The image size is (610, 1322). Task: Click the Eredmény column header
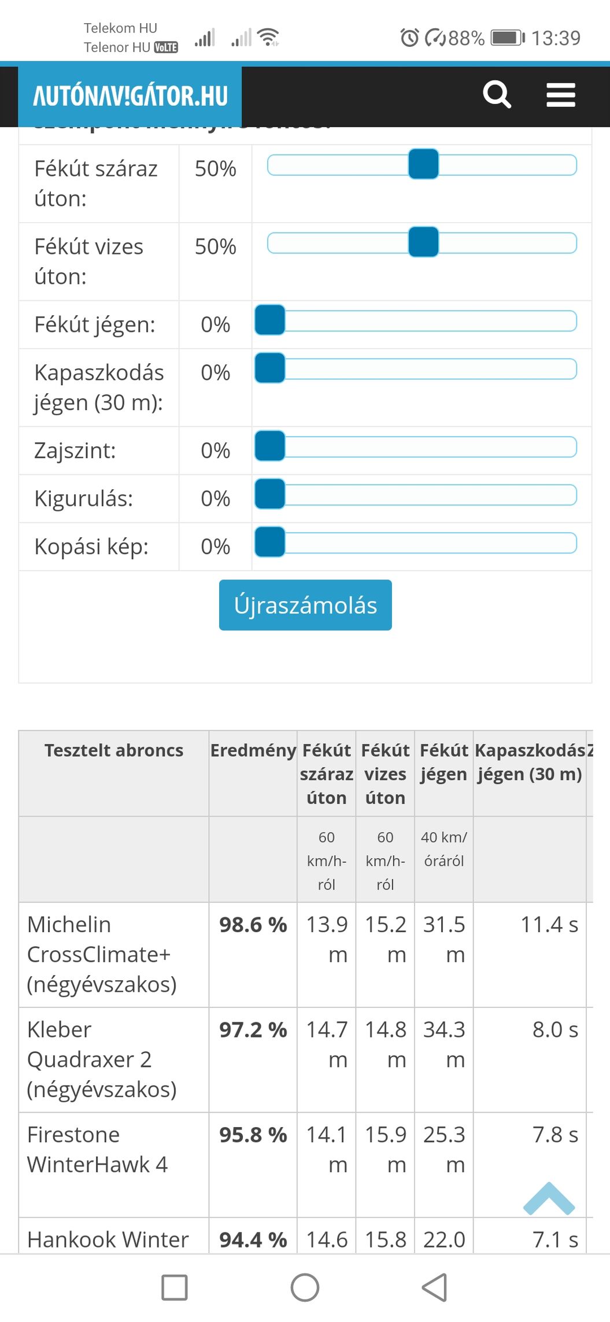(x=253, y=750)
